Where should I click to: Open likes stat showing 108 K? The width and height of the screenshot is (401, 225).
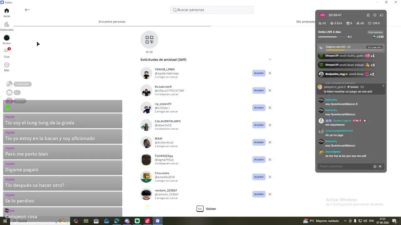click(x=374, y=23)
